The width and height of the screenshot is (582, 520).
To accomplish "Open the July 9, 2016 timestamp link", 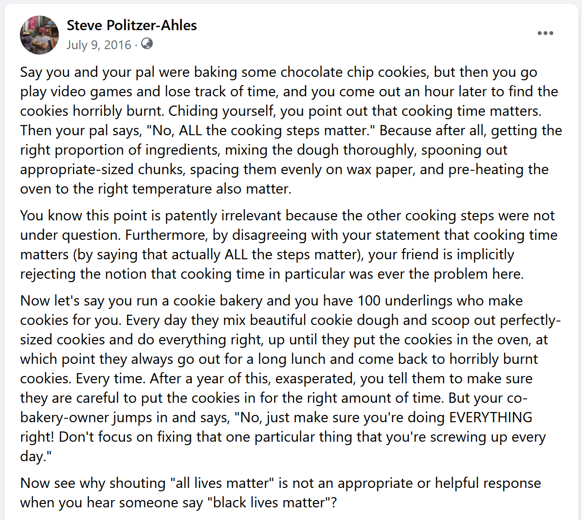I will [x=99, y=45].
